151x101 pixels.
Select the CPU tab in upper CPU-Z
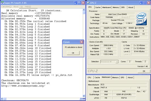90,7
